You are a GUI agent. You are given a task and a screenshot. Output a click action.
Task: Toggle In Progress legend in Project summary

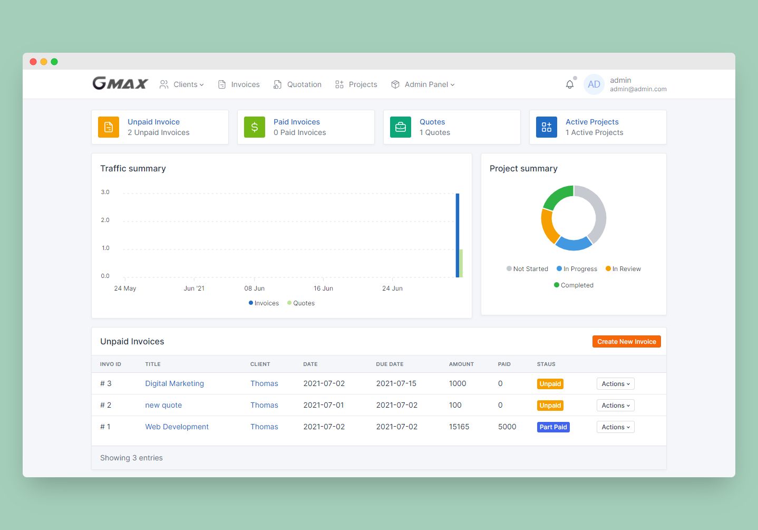click(x=577, y=269)
